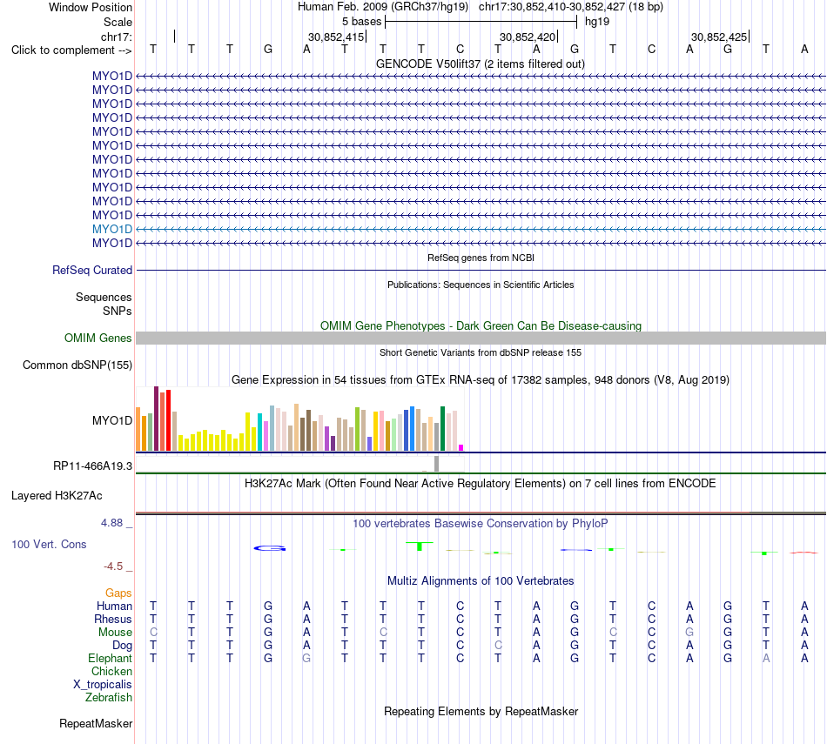
Task: Click 'RefSeq genes from NCBI' track title
Action: 481,258
